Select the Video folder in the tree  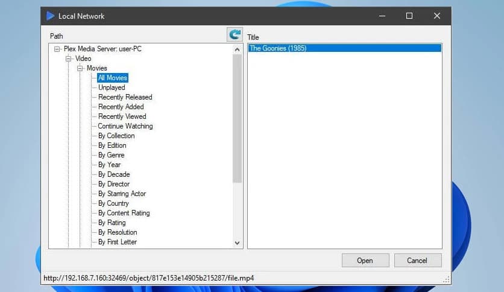point(83,59)
